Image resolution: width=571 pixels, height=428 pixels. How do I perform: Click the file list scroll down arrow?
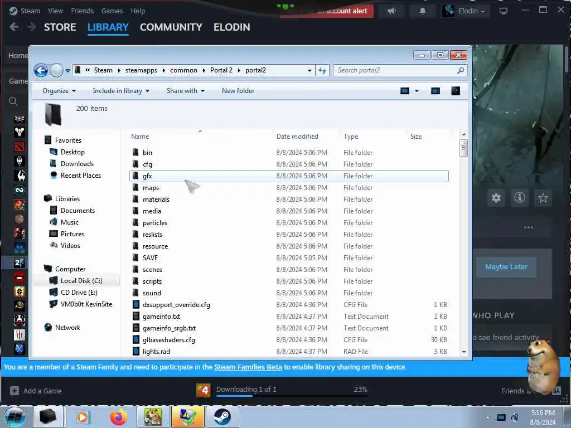(x=463, y=352)
